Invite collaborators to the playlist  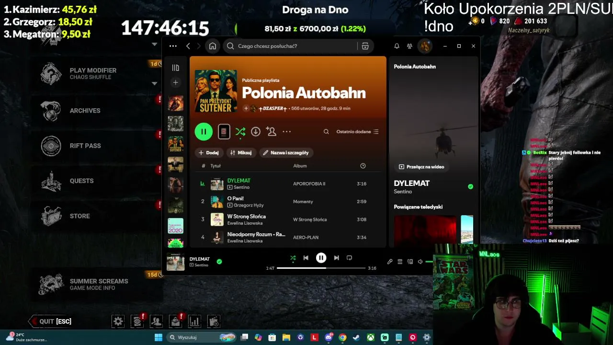coord(272,131)
